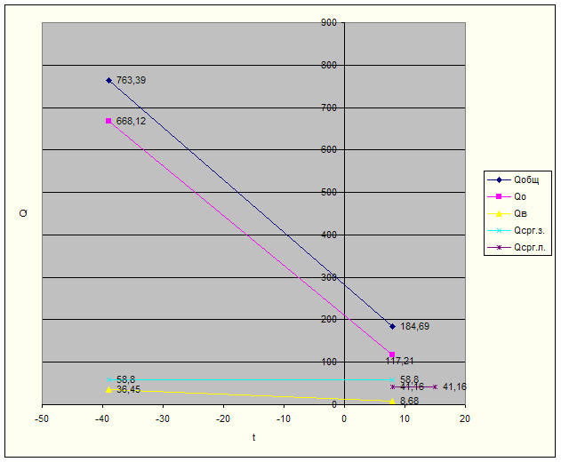This screenshot has height=462, width=561.
Task: Click the 20 tick label on the horizontal axis
Action: click(465, 418)
